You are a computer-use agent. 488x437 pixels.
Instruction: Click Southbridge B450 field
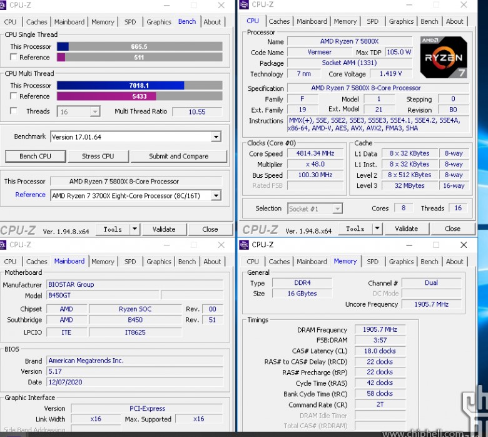pyautogui.click(x=135, y=320)
